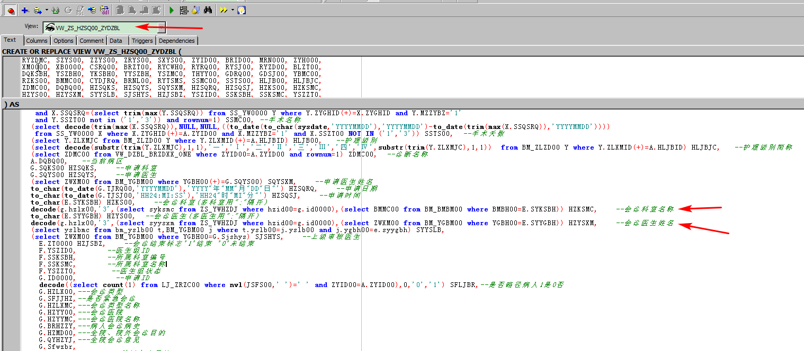
Task: Open search with the binoculars icon
Action: point(208,10)
